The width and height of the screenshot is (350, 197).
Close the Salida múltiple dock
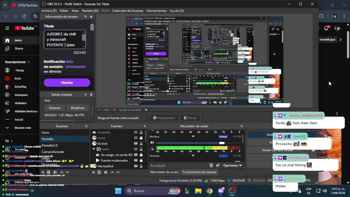pyautogui.click(x=91, y=95)
